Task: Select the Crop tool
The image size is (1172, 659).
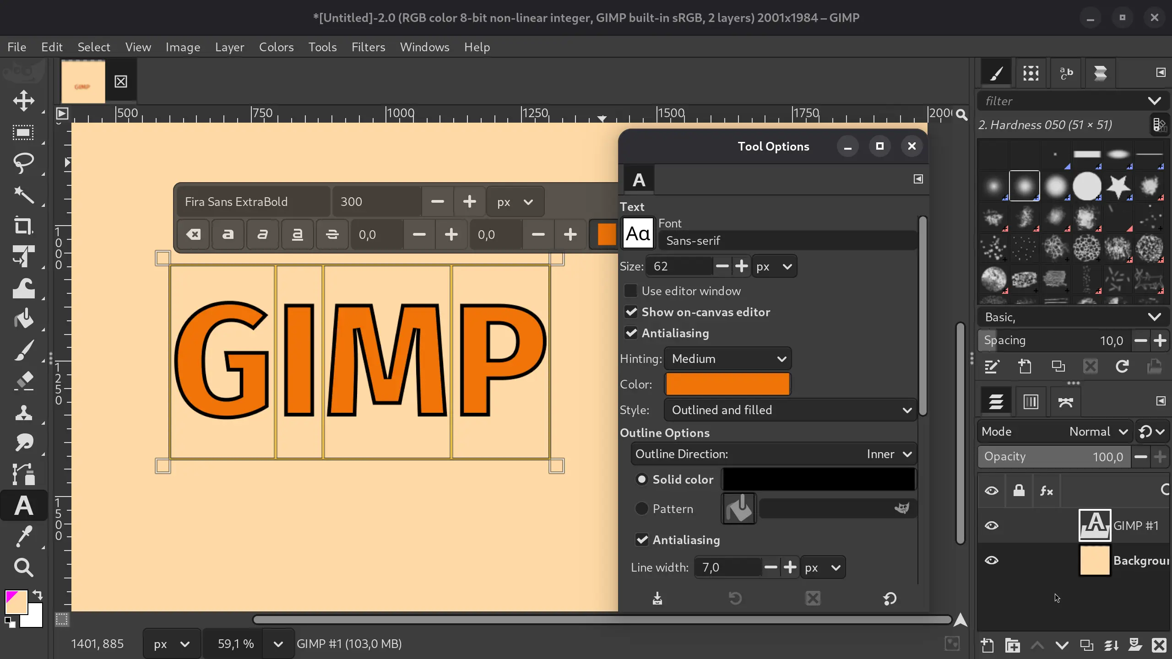Action: 23,225
